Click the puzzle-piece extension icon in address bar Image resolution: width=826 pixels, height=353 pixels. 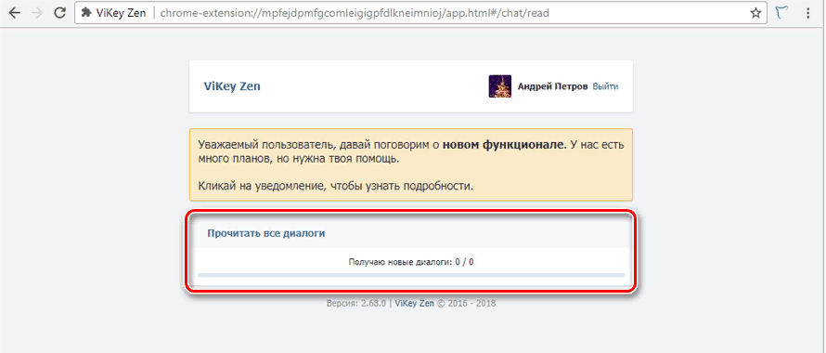coord(86,13)
